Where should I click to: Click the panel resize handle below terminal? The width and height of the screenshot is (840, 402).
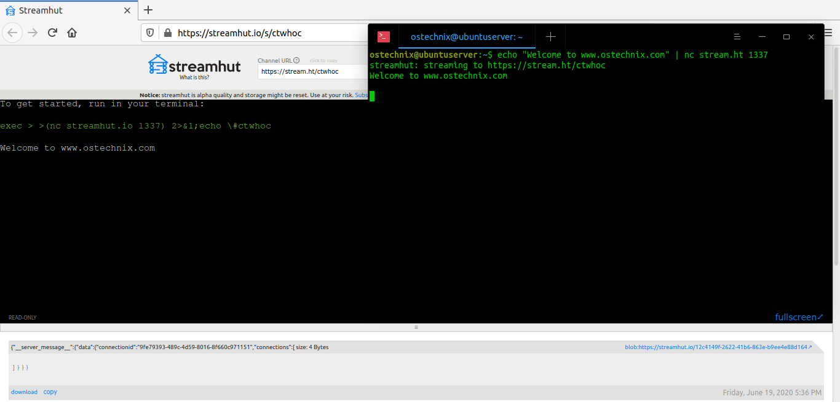(x=416, y=328)
